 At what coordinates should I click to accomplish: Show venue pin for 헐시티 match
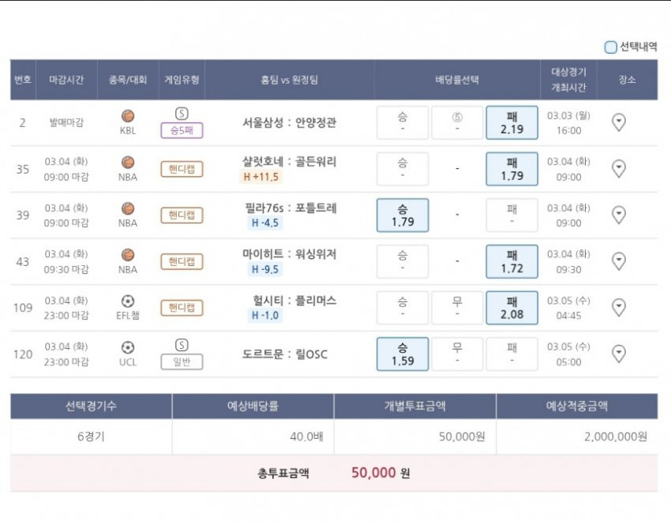tap(619, 307)
